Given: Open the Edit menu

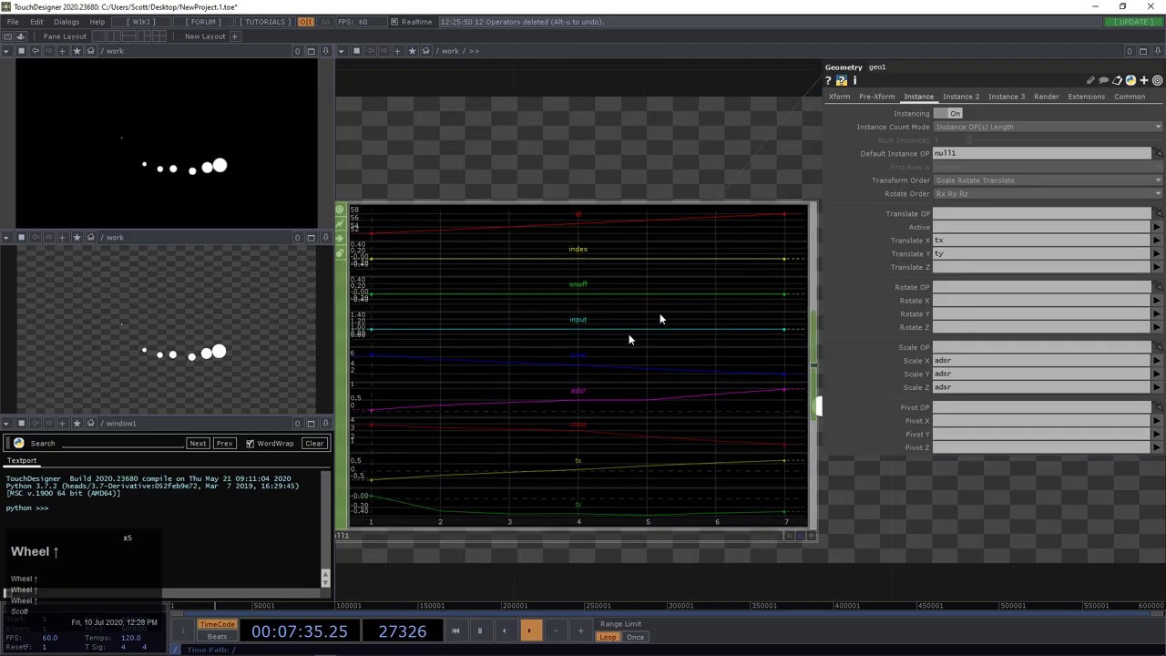Looking at the screenshot, I should point(36,22).
